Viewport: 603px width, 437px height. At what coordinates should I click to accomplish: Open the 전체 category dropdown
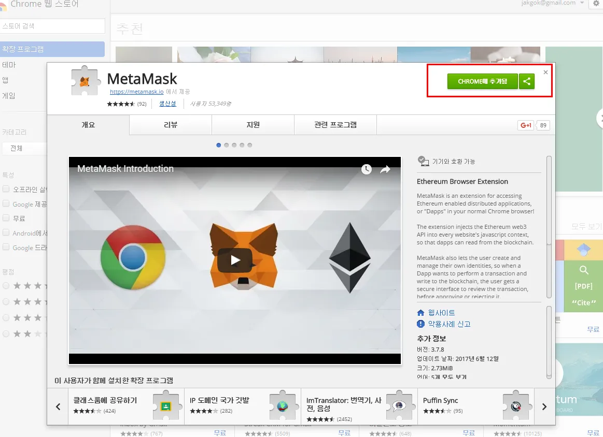pyautogui.click(x=24, y=148)
